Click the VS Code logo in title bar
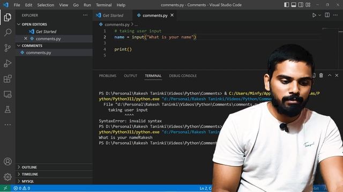343x192 pixels. 6,5
